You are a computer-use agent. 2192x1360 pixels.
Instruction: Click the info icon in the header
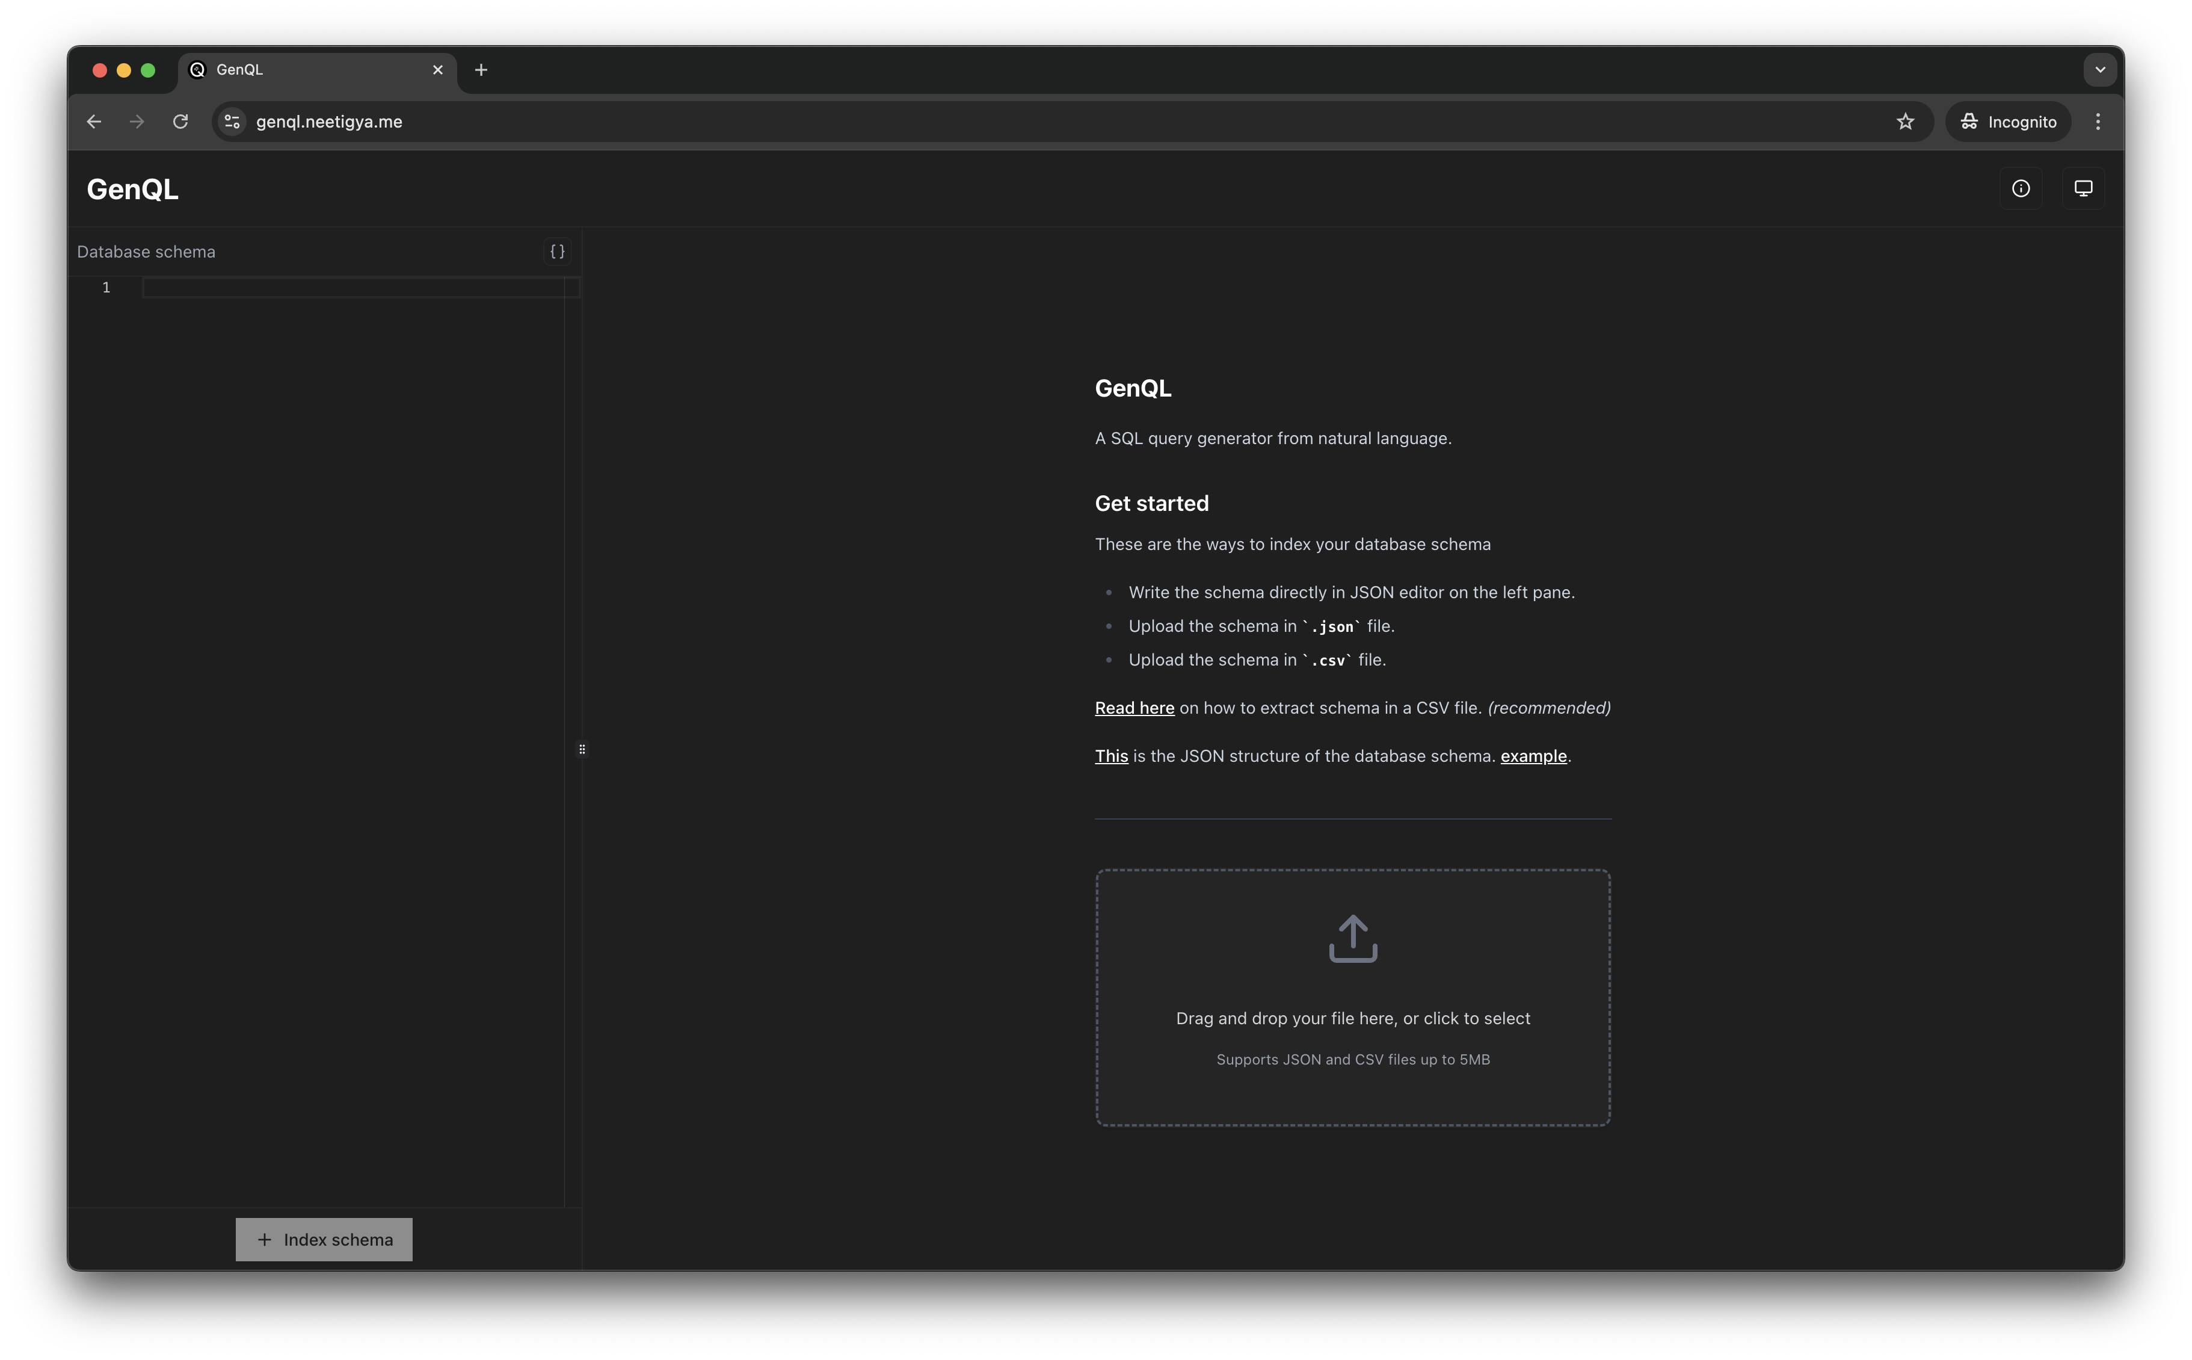coord(2021,189)
